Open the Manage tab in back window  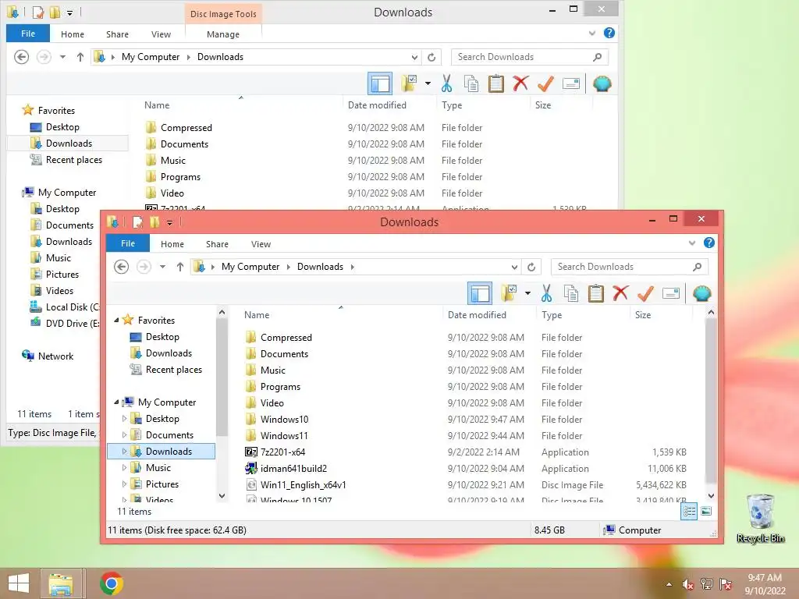coord(223,34)
